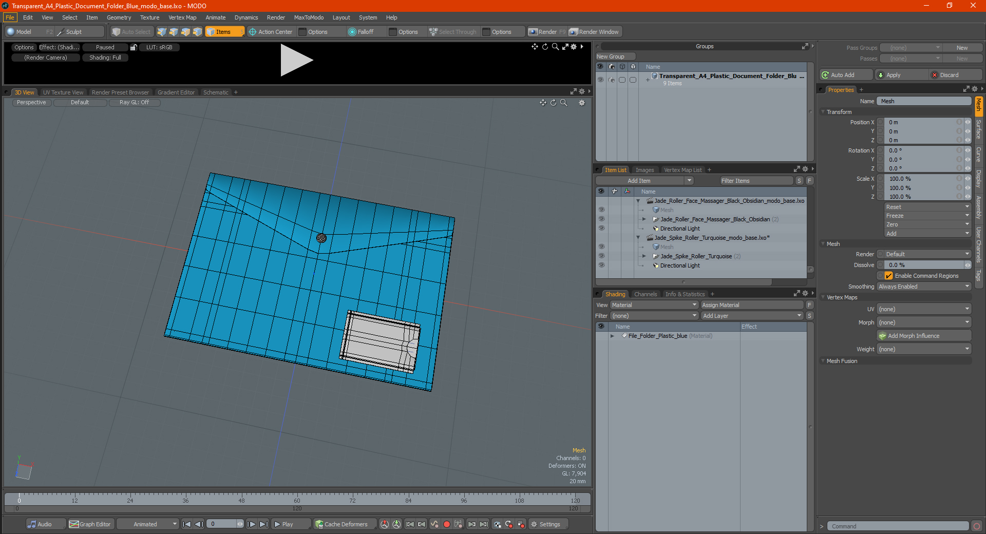
Task: Switch to Channels tab
Action: coord(646,294)
